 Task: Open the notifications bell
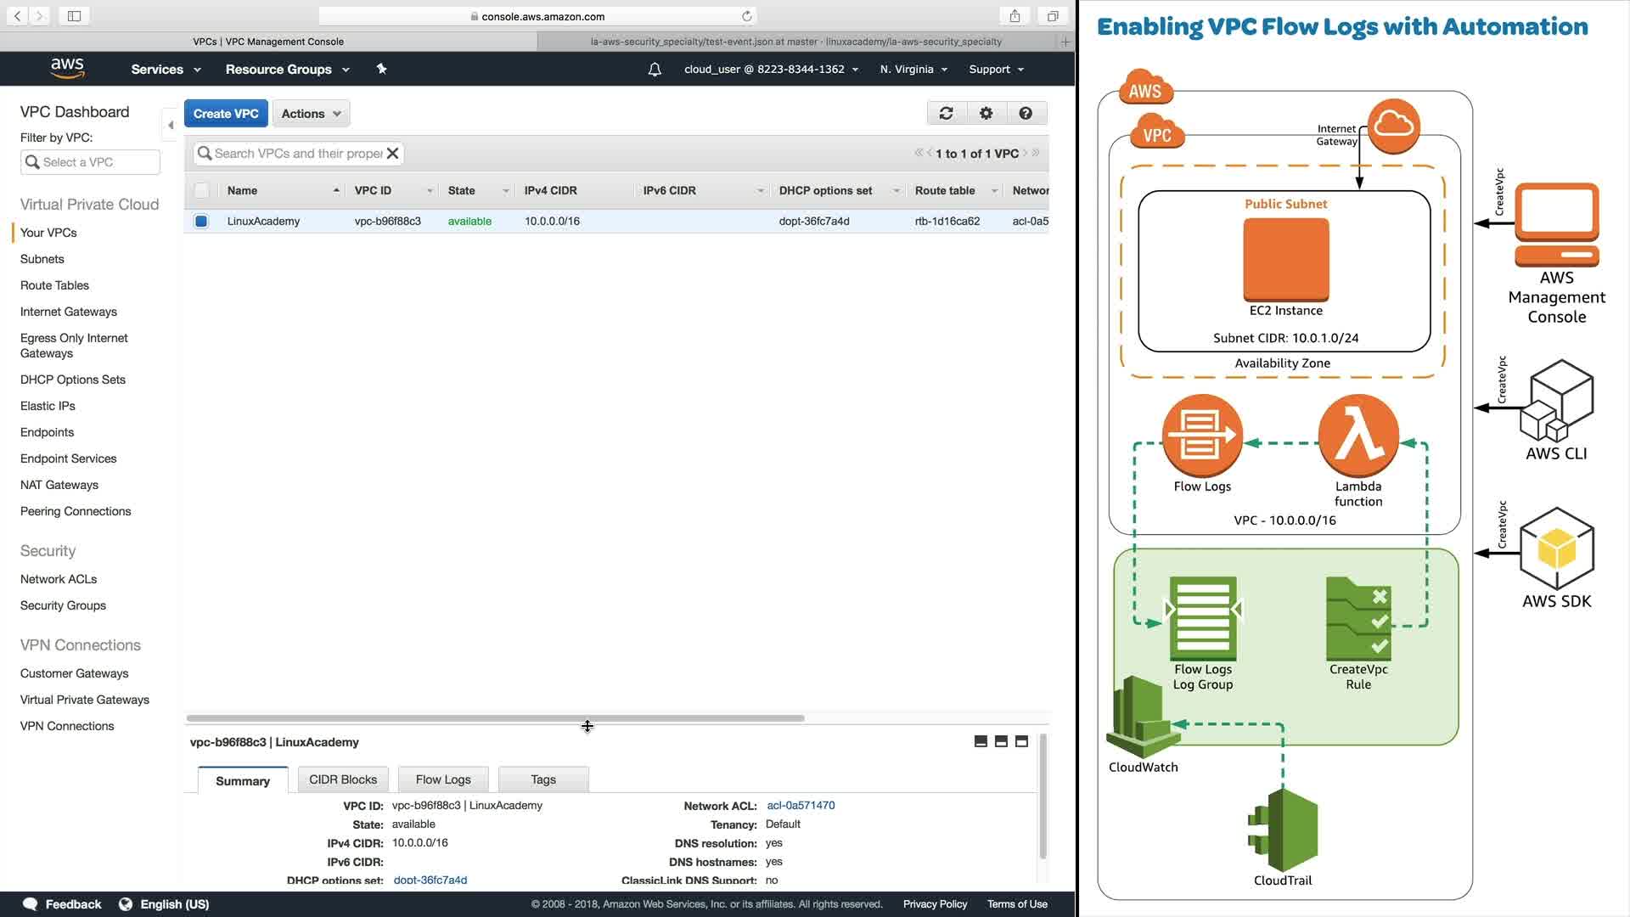pos(655,70)
